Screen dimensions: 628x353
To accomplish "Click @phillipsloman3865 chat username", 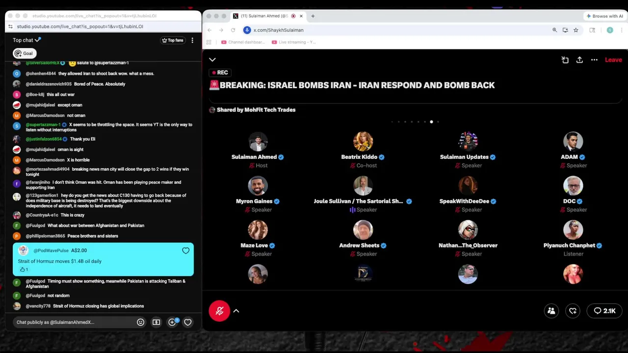I will click(x=45, y=236).
